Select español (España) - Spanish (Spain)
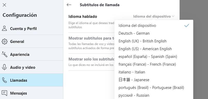The height and width of the screenshot is (99, 208). (x=154, y=57)
